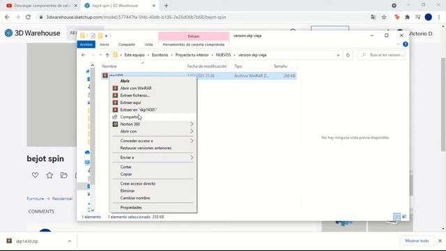446x251 pixels.
Task: Select Cambiar nombre option
Action: pos(134,198)
